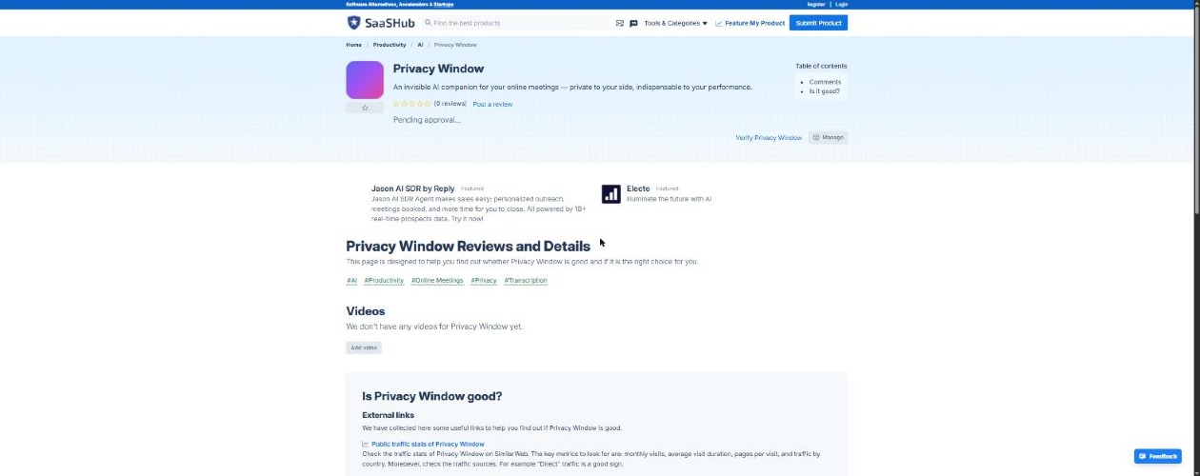Focus the 'Find the best products' search field
Viewport: 1200px width, 476px height.
tap(515, 23)
